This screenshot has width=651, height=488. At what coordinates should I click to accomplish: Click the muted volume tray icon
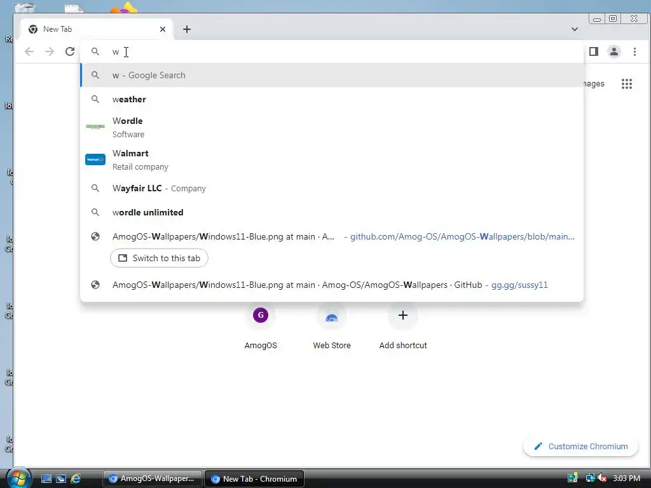coord(602,478)
